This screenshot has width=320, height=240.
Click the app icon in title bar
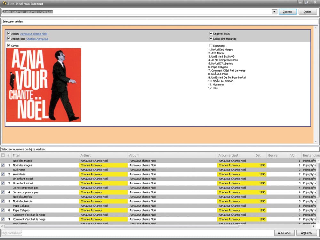(x=4, y=3)
